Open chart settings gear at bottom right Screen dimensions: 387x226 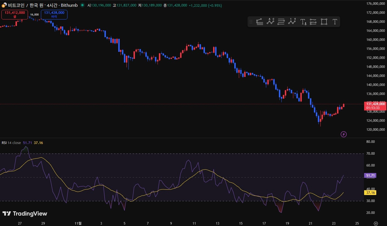tap(375, 223)
